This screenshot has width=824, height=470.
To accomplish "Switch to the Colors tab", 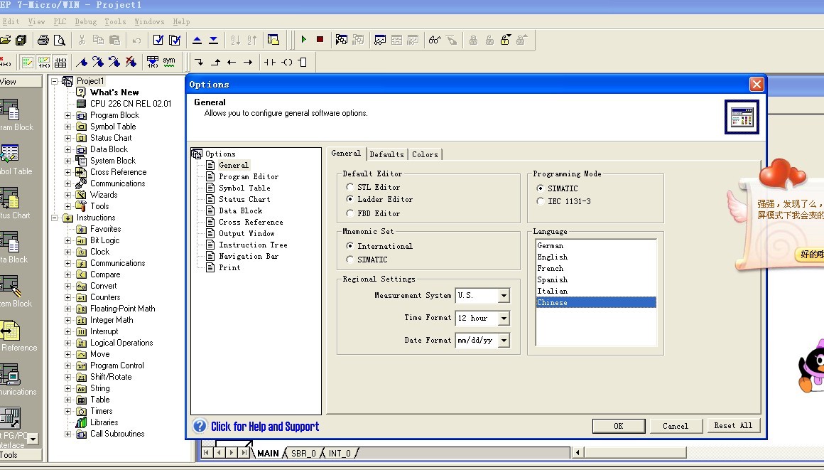I will point(425,154).
